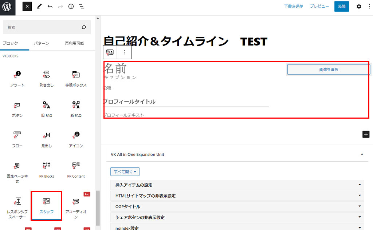Click the 公開 publish button
The image size is (373, 230).
click(x=341, y=7)
